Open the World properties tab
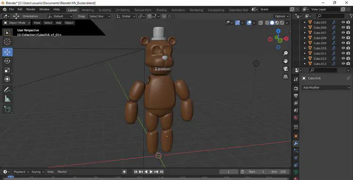This screenshot has width=353, height=180. [x=296, y=117]
